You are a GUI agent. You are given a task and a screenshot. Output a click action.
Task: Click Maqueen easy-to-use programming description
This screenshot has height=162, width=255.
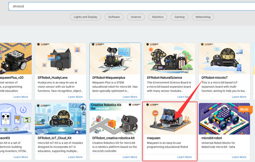(x=167, y=145)
